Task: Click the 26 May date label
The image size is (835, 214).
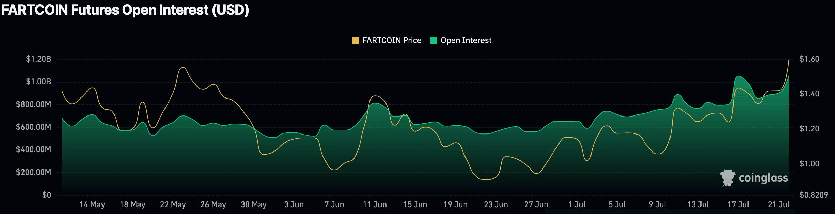Action: tap(213, 204)
